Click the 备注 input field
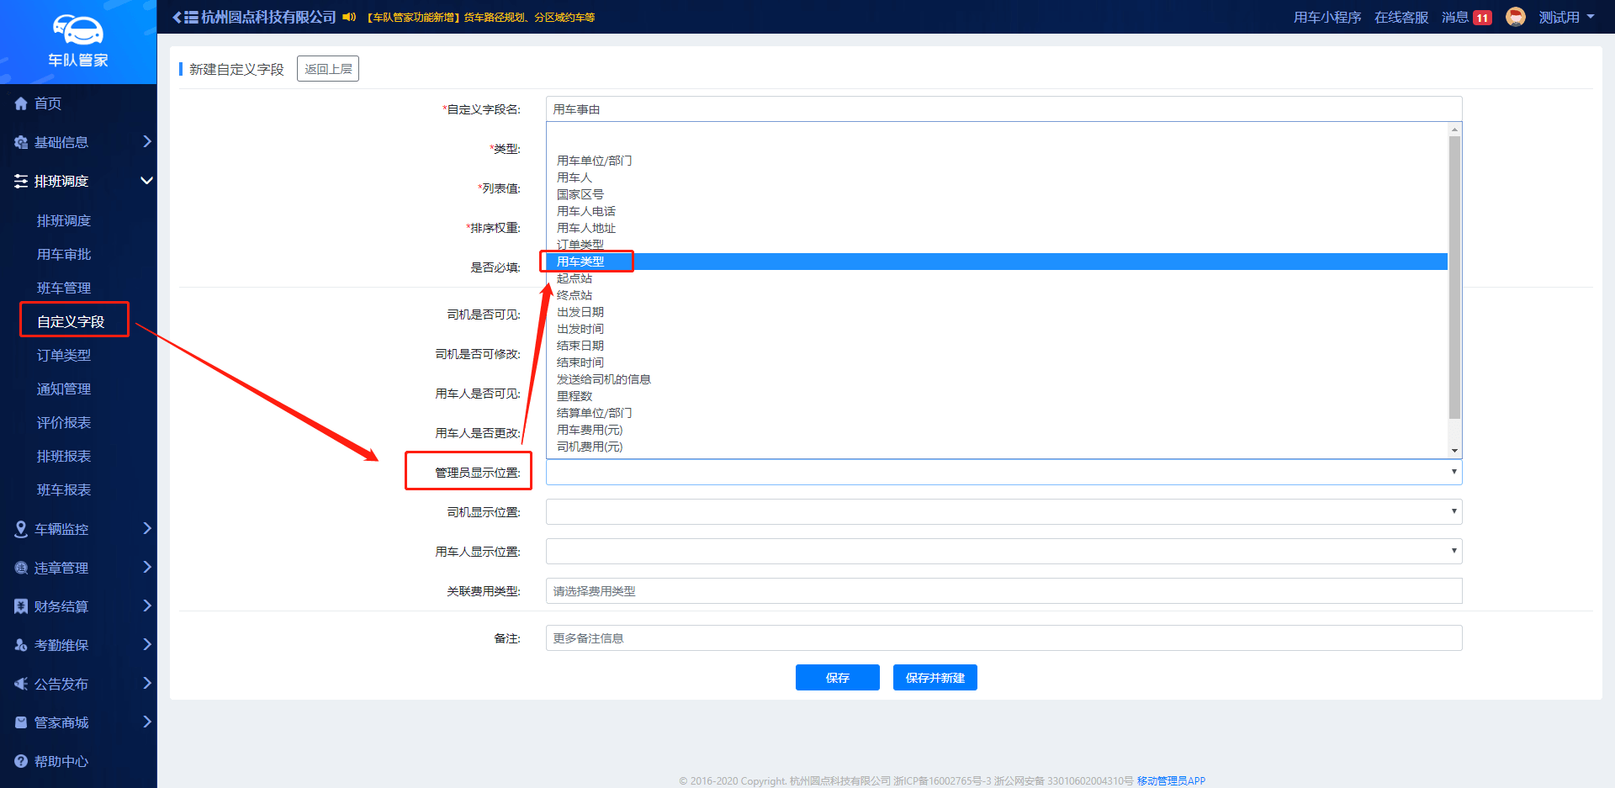1615x788 pixels. (1003, 638)
